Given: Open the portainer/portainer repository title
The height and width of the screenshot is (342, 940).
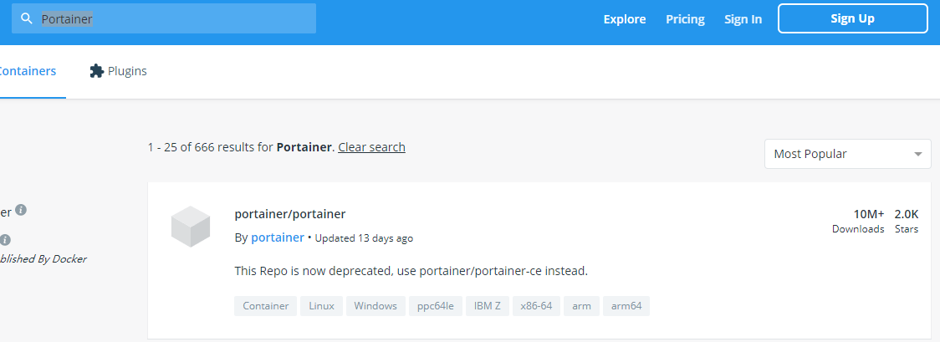Looking at the screenshot, I should [x=290, y=214].
